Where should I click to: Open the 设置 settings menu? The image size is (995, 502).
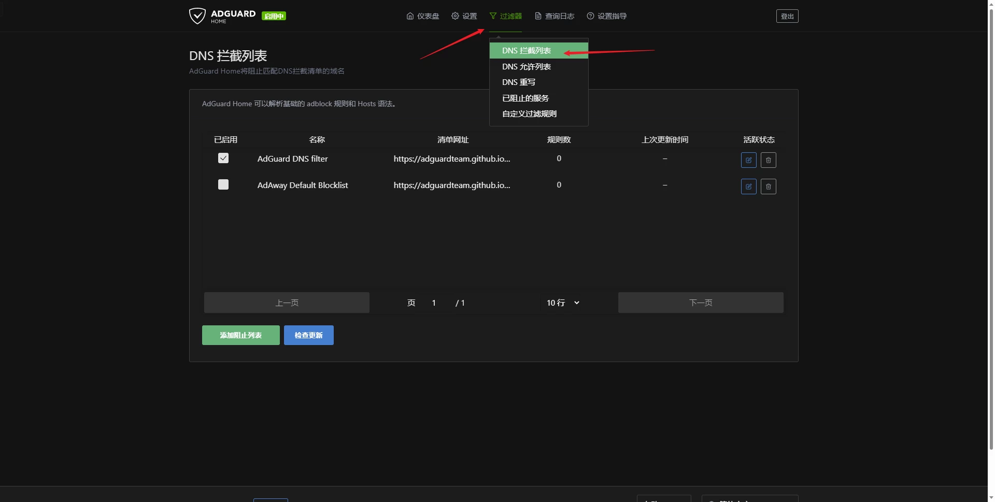(464, 16)
